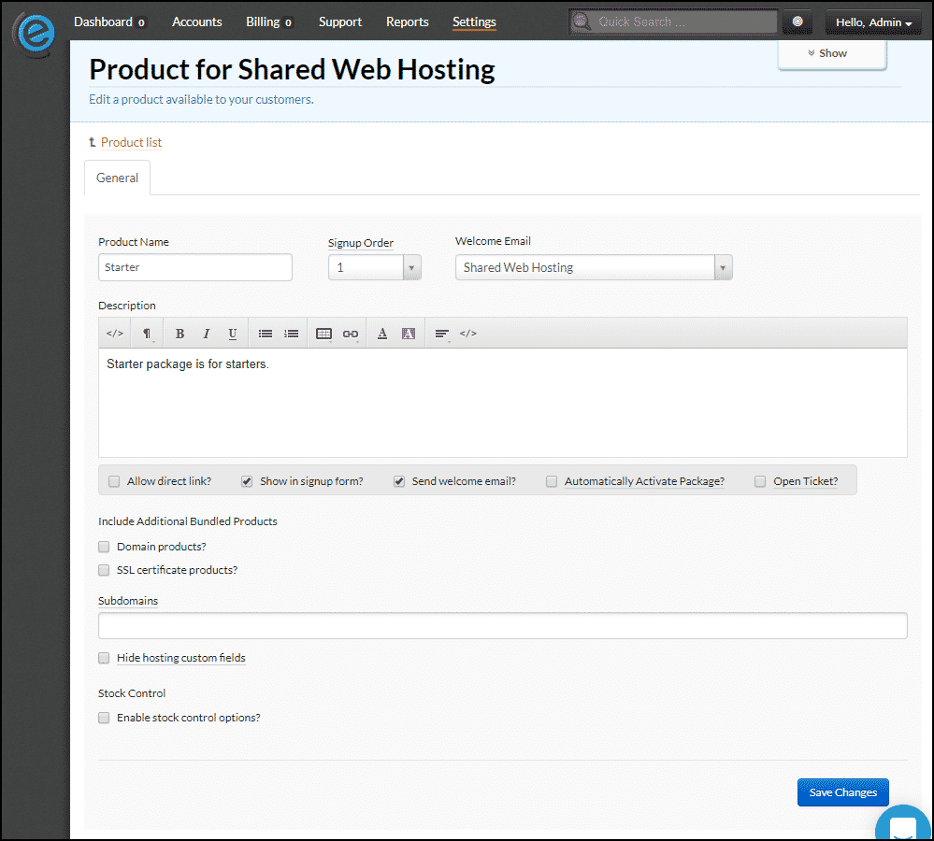Click the Underline icon in editor
Screen dimensions: 934x841
232,334
